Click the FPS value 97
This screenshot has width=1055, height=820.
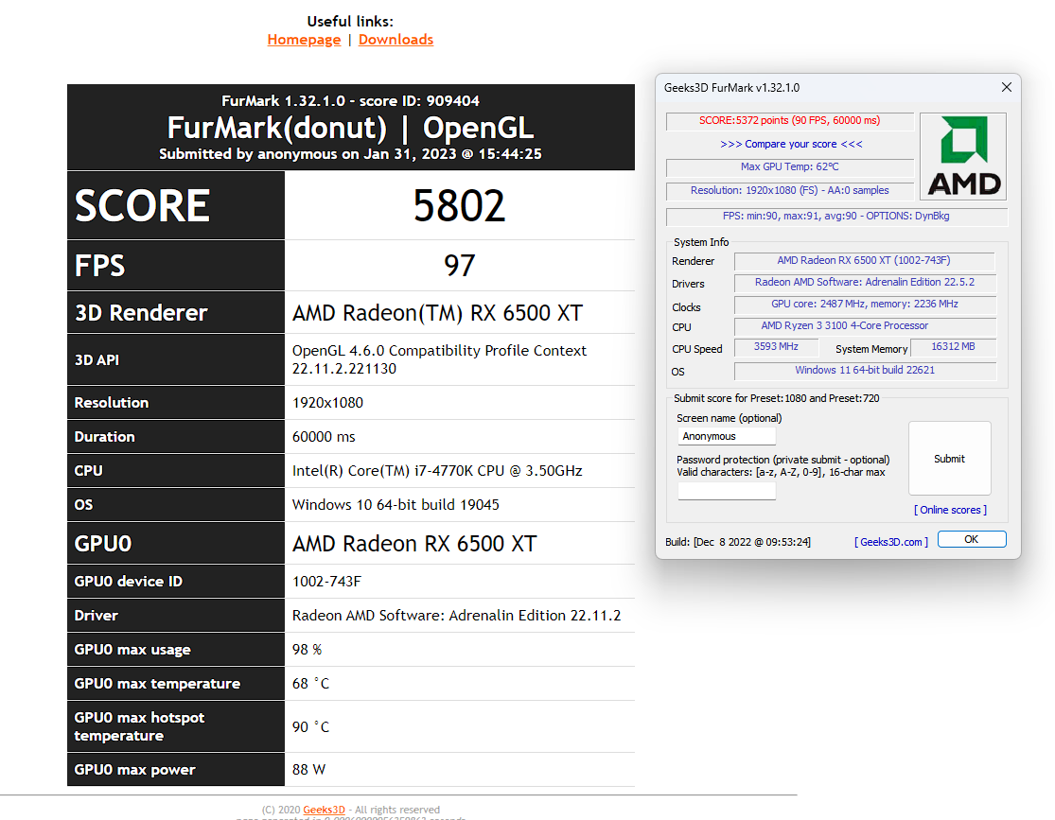click(x=460, y=266)
